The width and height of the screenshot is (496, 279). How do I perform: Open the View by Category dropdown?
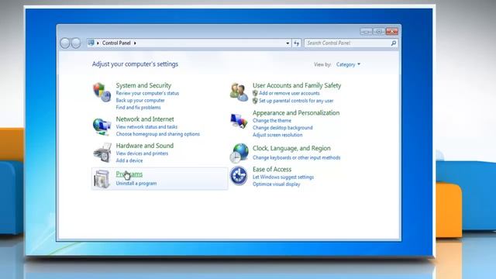pyautogui.click(x=348, y=64)
